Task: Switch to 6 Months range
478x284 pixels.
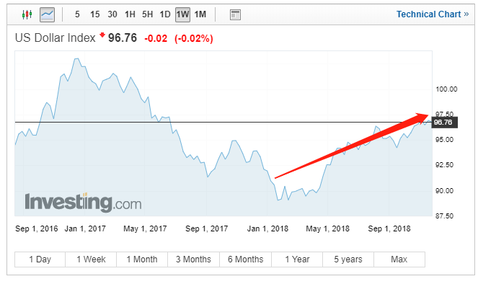Action: click(245, 259)
